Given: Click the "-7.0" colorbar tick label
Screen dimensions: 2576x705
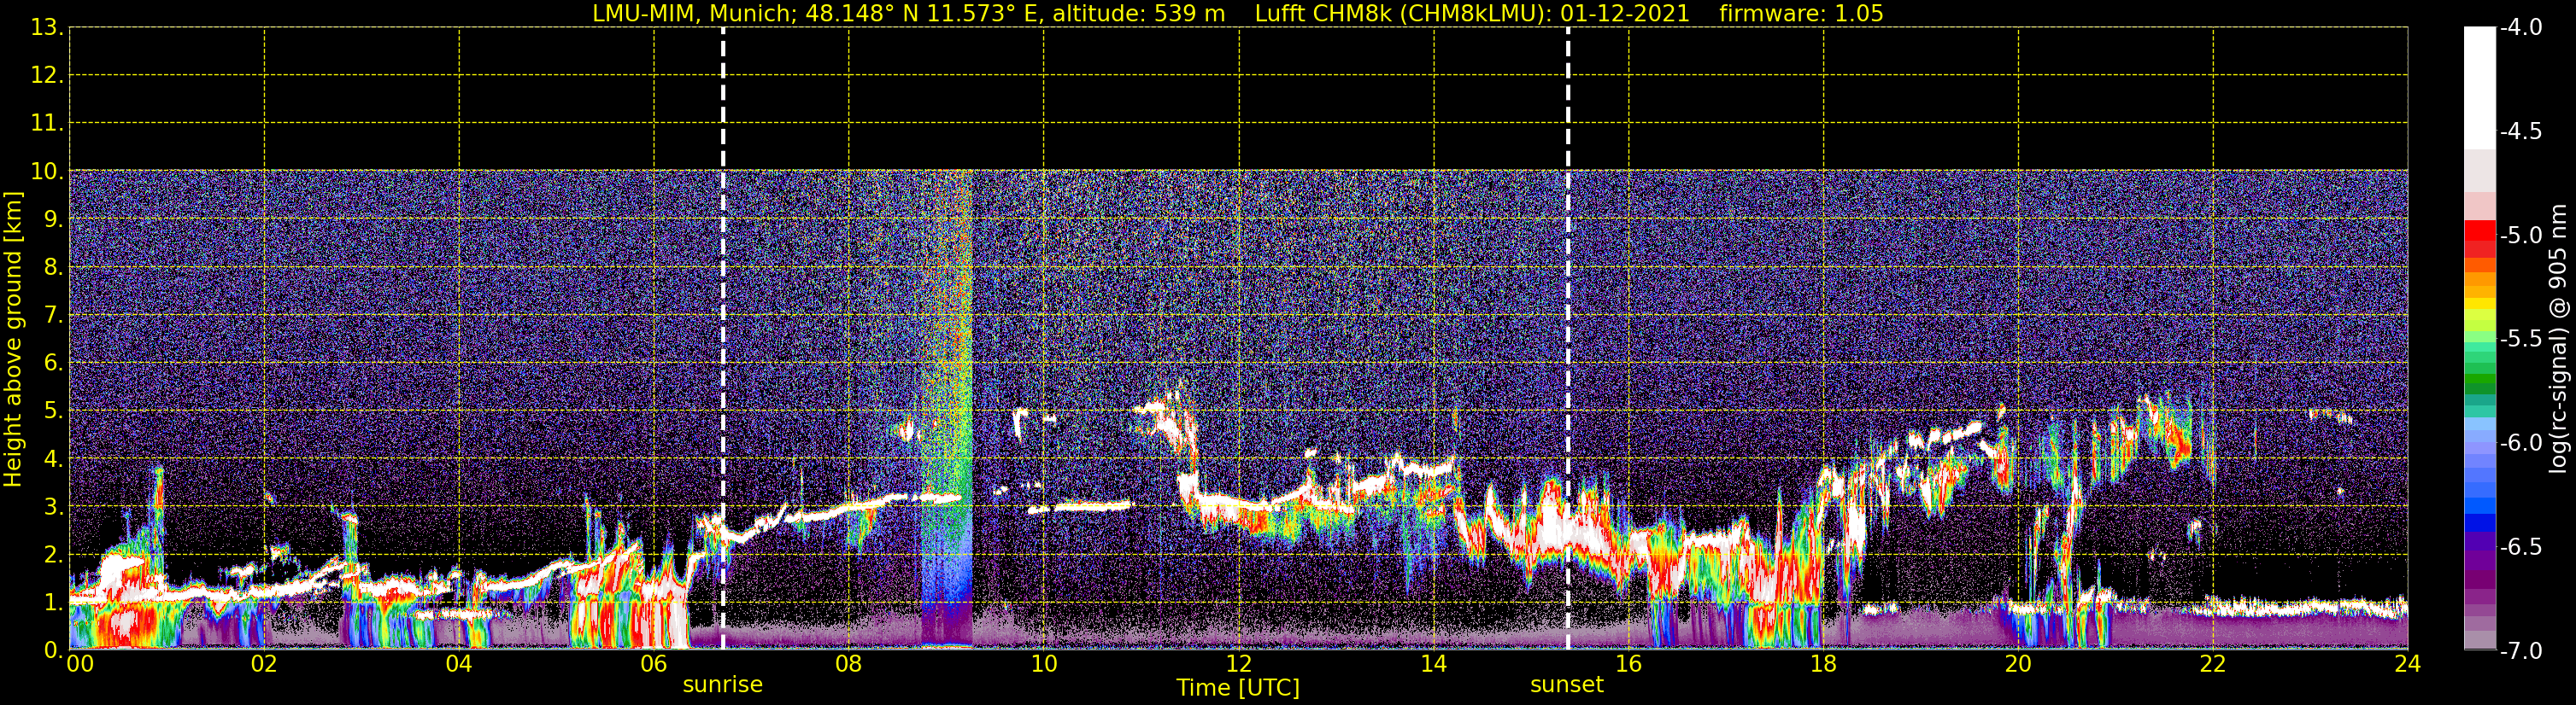Looking at the screenshot, I should 2521,650.
